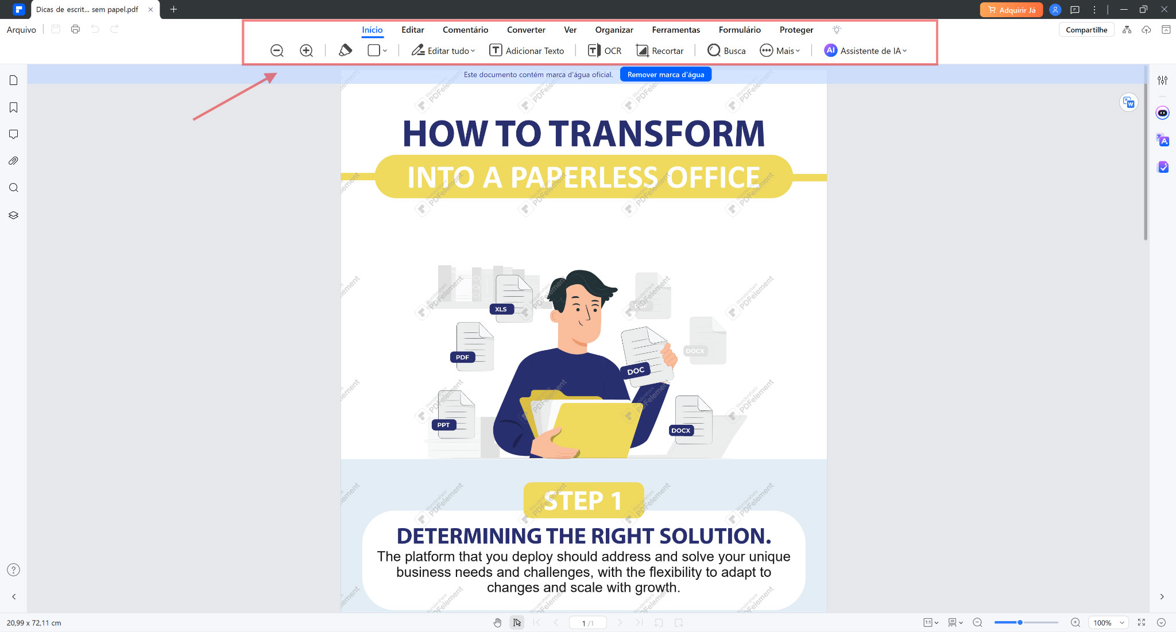Toggle fullscreen view in status bar

tap(1142, 623)
